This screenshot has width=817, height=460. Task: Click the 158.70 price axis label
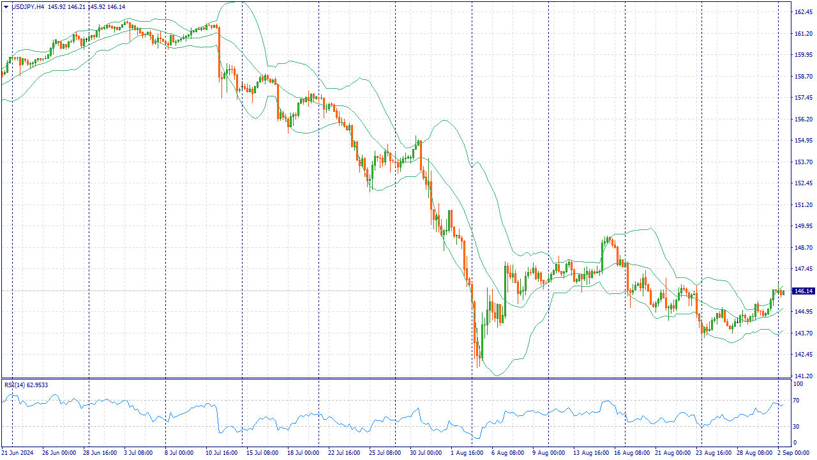[802, 76]
